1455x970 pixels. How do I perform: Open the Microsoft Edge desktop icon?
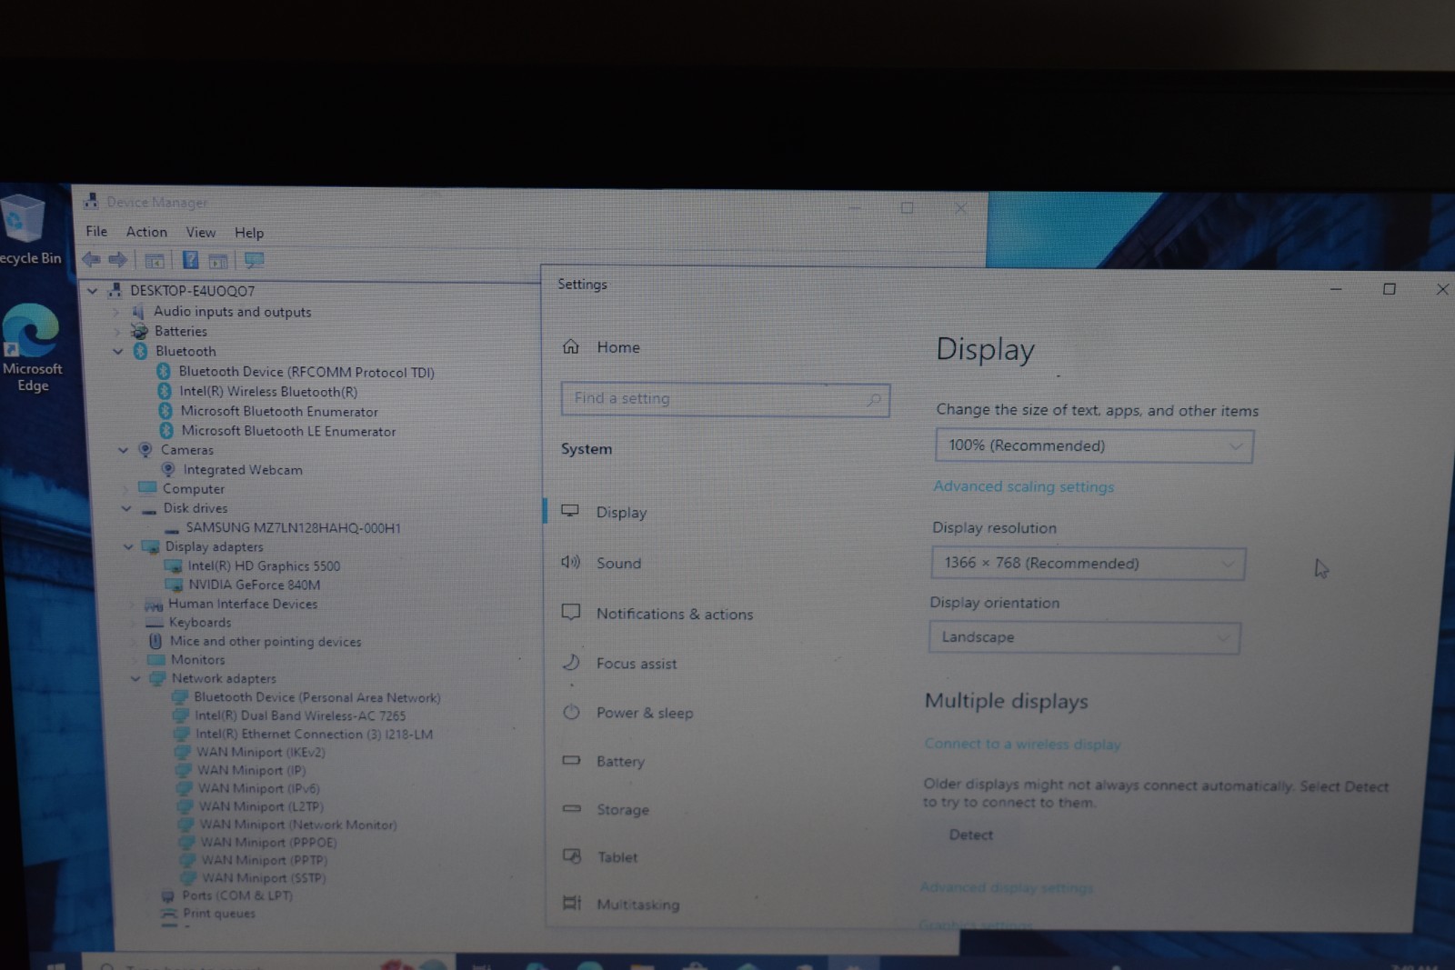[32, 347]
